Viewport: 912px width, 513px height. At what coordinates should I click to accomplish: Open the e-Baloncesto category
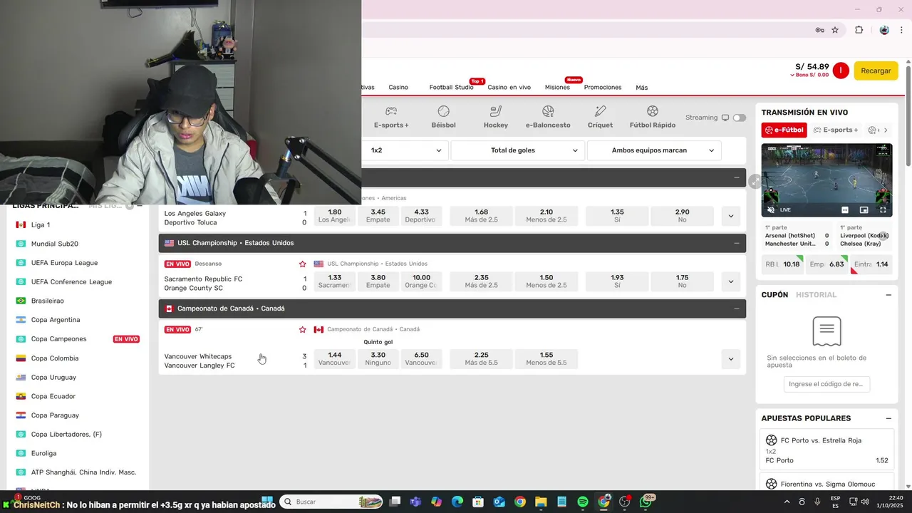pos(548,117)
